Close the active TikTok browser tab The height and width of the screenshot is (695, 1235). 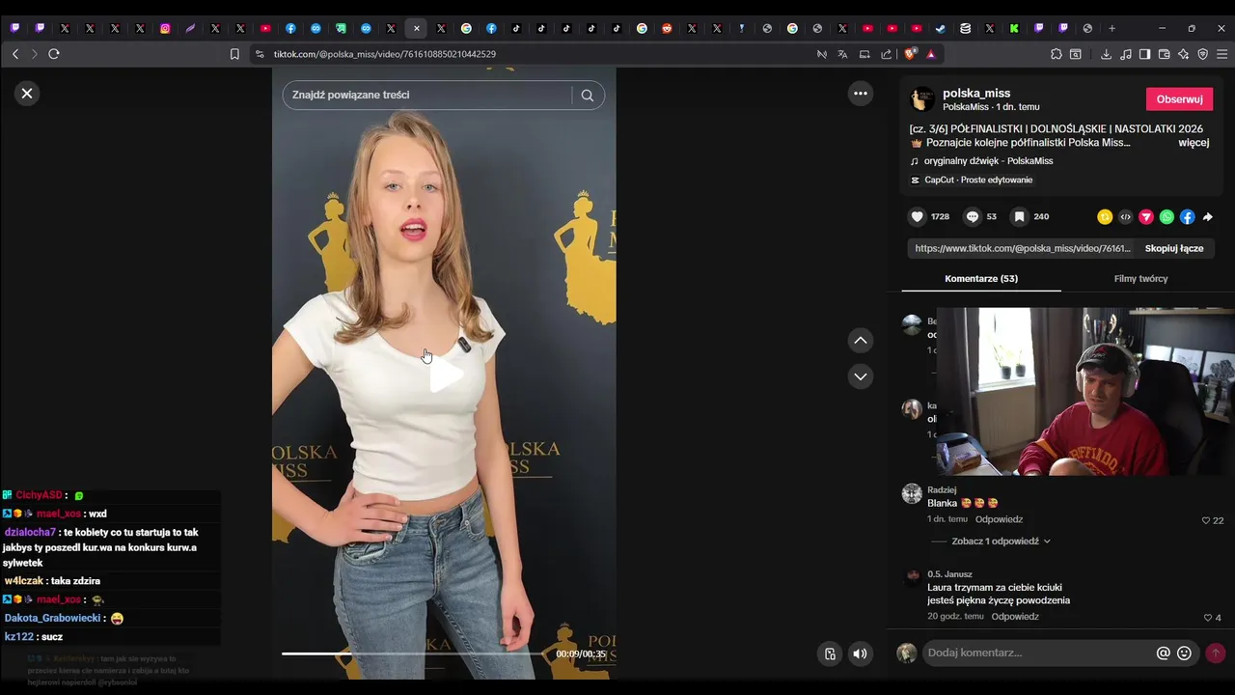[416, 28]
